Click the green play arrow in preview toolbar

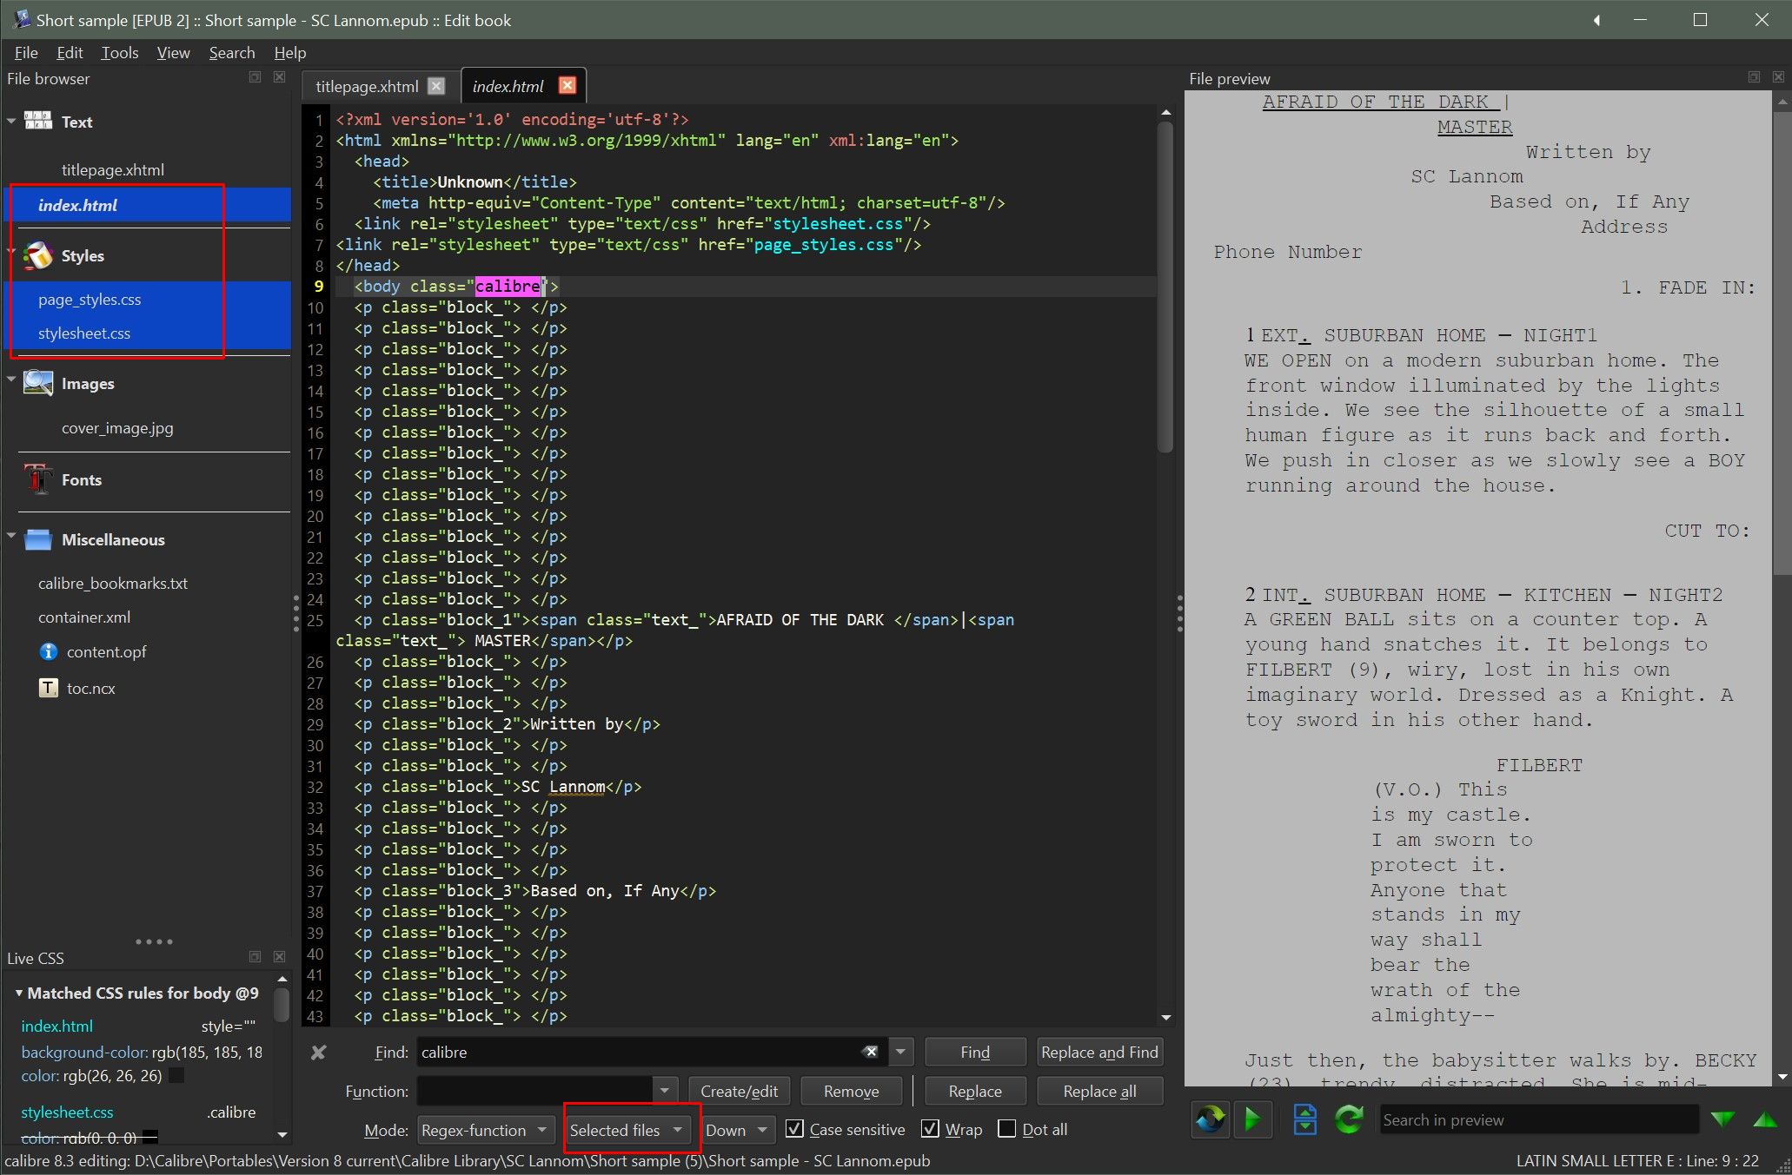[x=1252, y=1119]
